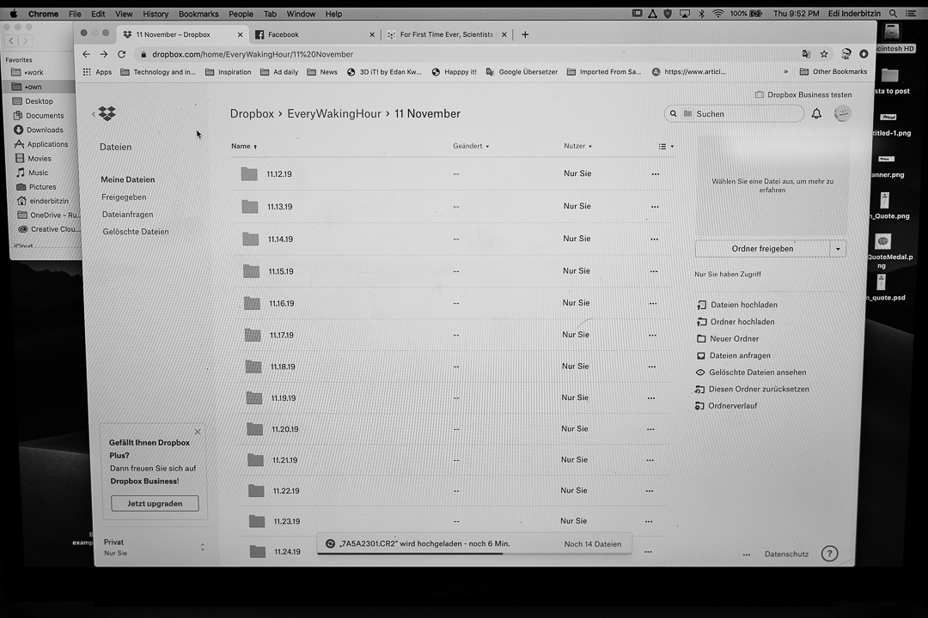Open the 11.20.19 folder name
928x618 pixels.
tap(284, 429)
